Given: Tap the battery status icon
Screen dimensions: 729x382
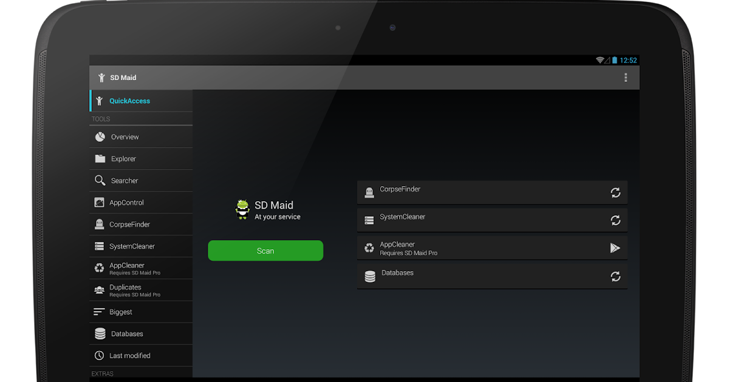Looking at the screenshot, I should (x=614, y=60).
